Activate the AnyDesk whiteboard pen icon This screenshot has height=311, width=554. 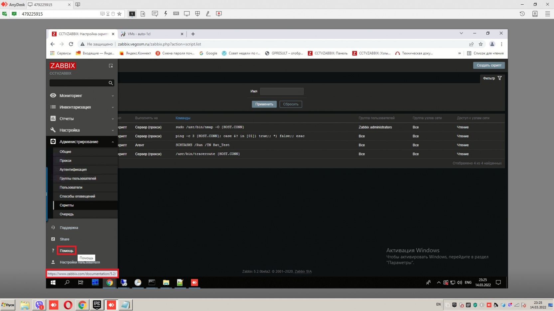pos(208,14)
